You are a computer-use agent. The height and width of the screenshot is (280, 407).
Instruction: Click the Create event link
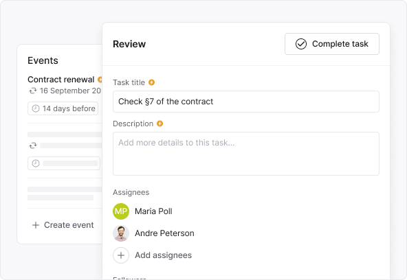click(69, 225)
